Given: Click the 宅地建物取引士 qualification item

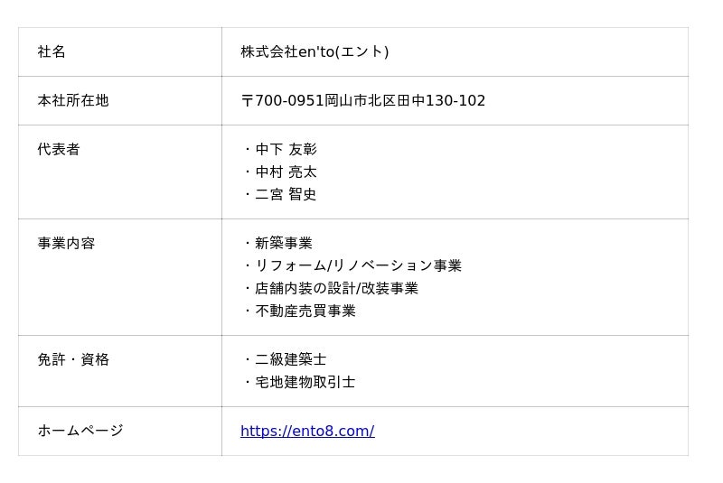Looking at the screenshot, I should (305, 383).
